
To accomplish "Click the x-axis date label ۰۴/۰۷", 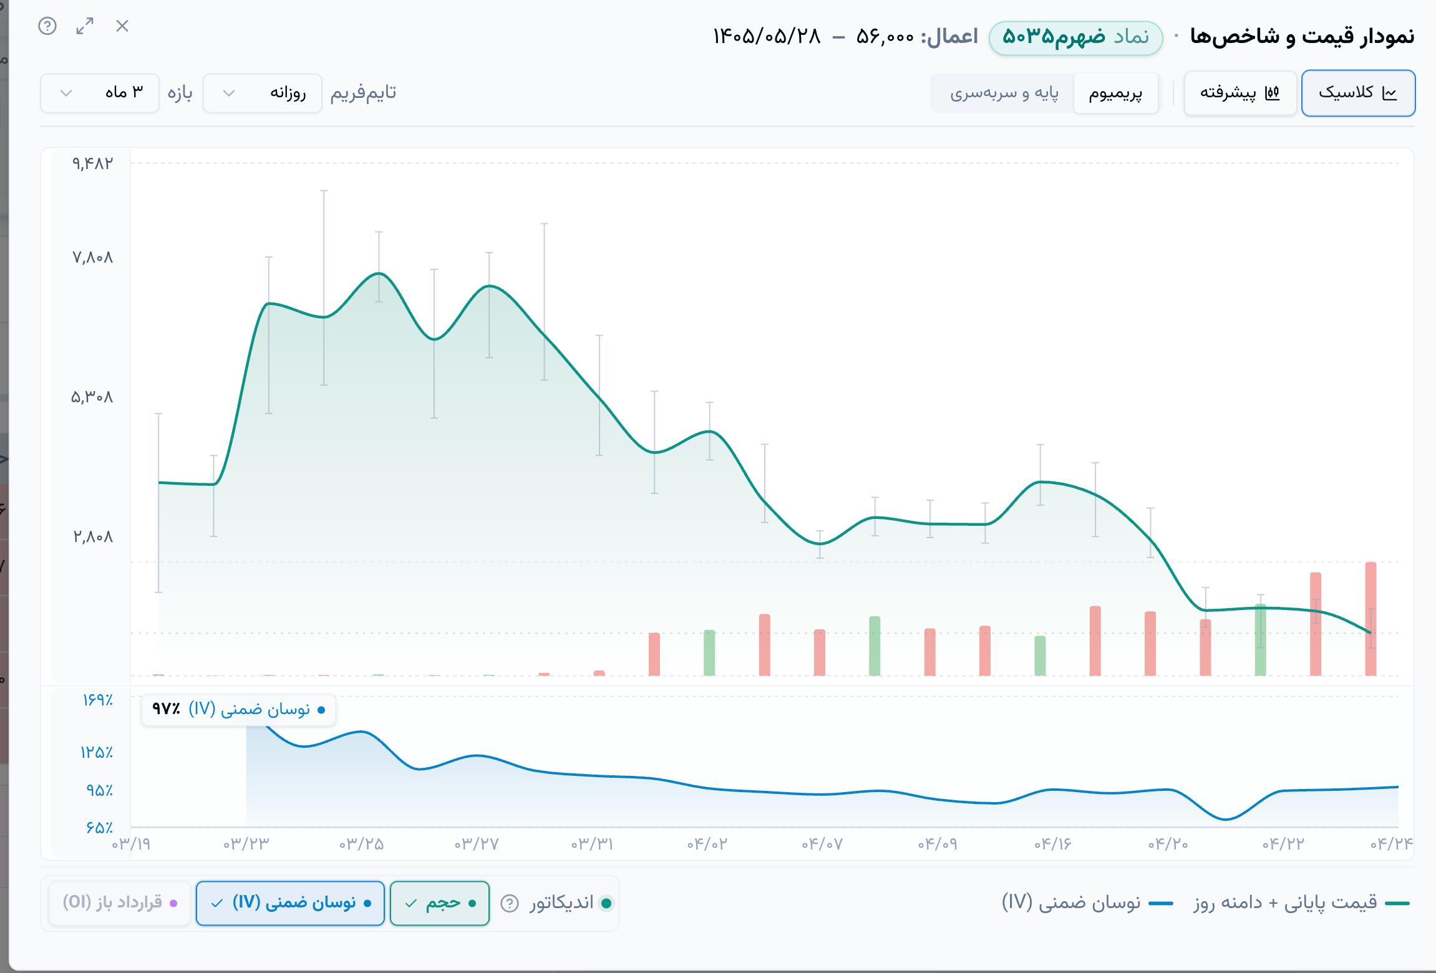I will point(822,844).
